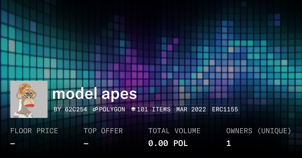Open the ape avatar thumbnail
This screenshot has height=158, width=302.
click(x=29, y=99)
